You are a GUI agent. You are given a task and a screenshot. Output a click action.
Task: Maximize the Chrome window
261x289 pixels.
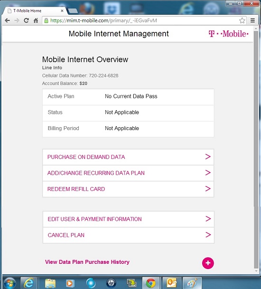[x=239, y=3]
